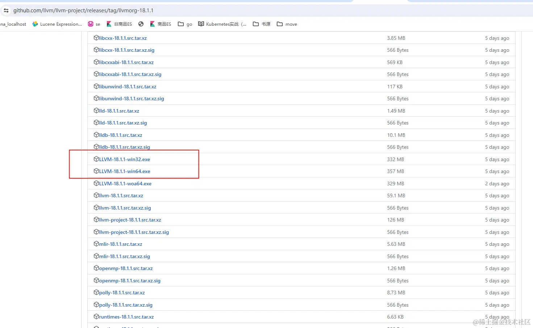Viewport: 533px width, 328px height.
Task: Open the Lucene Expression bookmark
Action: click(x=57, y=24)
